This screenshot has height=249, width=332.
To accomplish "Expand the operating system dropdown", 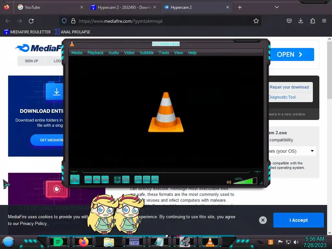I will click(x=292, y=151).
